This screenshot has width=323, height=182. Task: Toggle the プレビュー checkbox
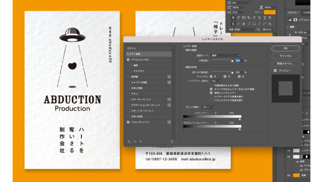click(x=275, y=70)
